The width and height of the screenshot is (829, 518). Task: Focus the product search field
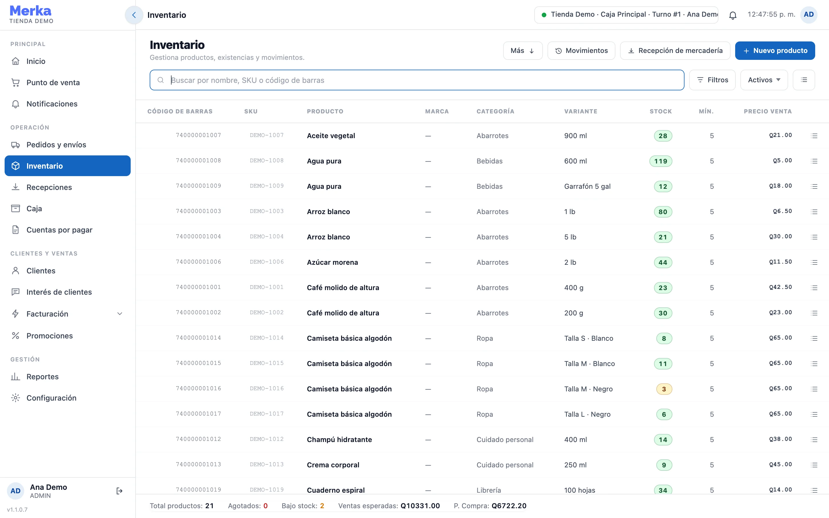[x=417, y=80]
